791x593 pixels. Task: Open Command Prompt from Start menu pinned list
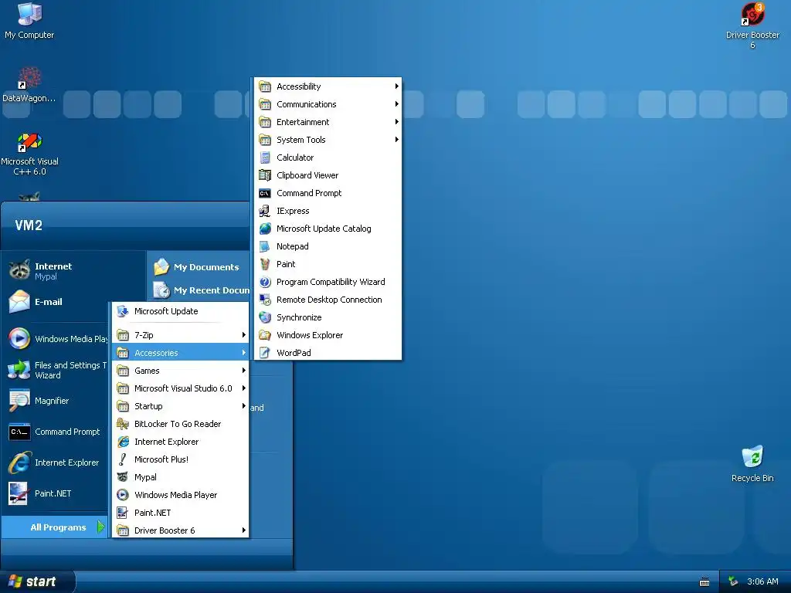pyautogui.click(x=56, y=432)
